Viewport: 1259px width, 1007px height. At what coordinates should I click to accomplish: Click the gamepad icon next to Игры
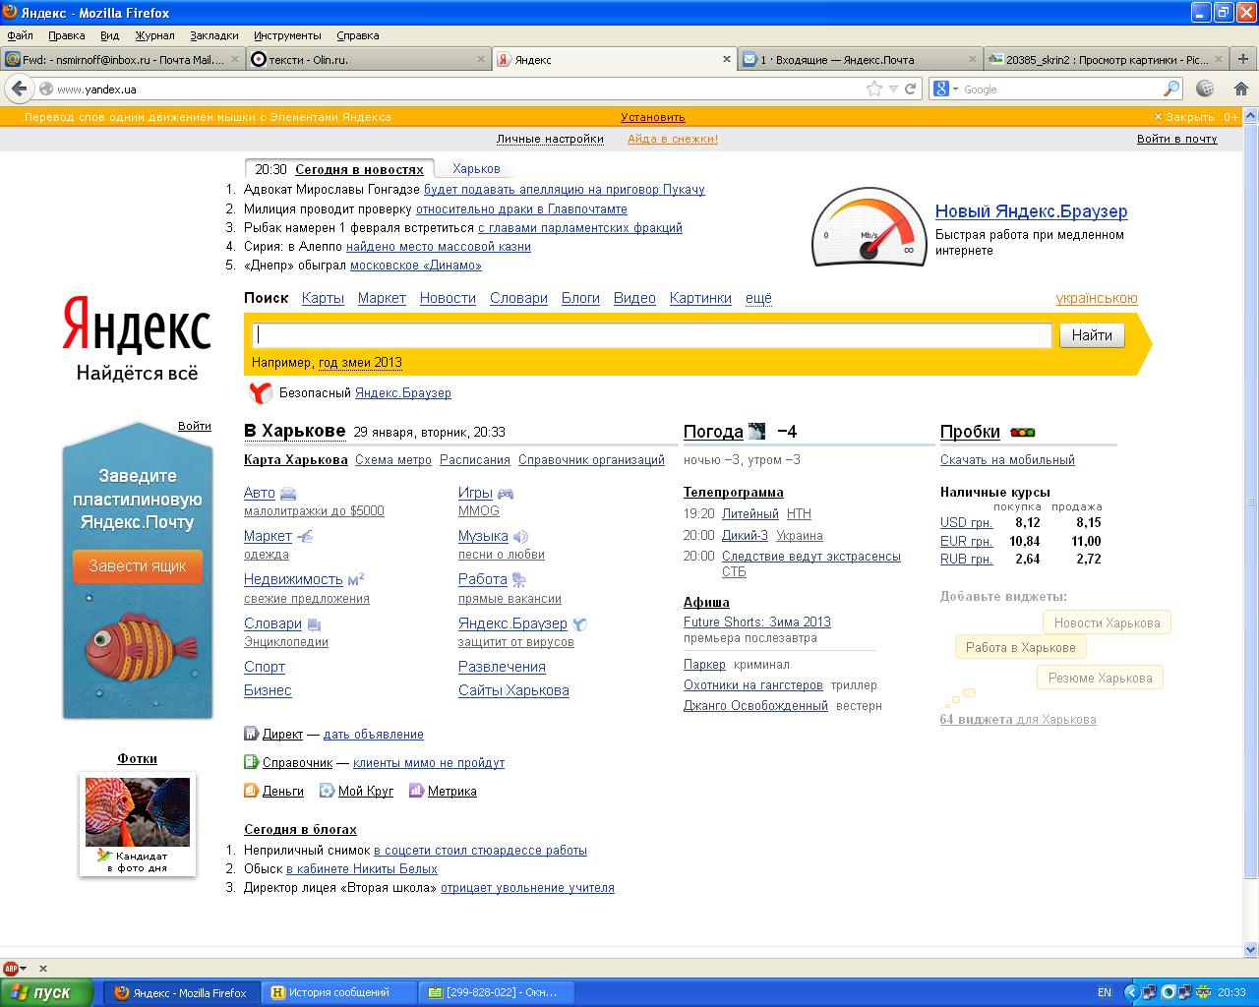pos(505,494)
